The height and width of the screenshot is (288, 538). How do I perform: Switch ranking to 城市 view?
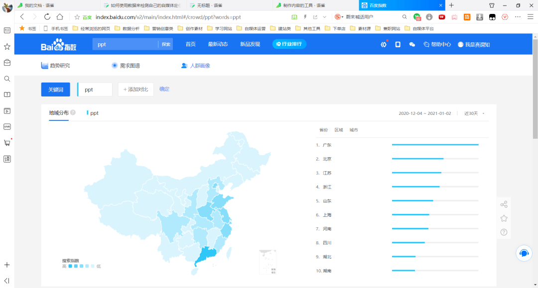354,130
